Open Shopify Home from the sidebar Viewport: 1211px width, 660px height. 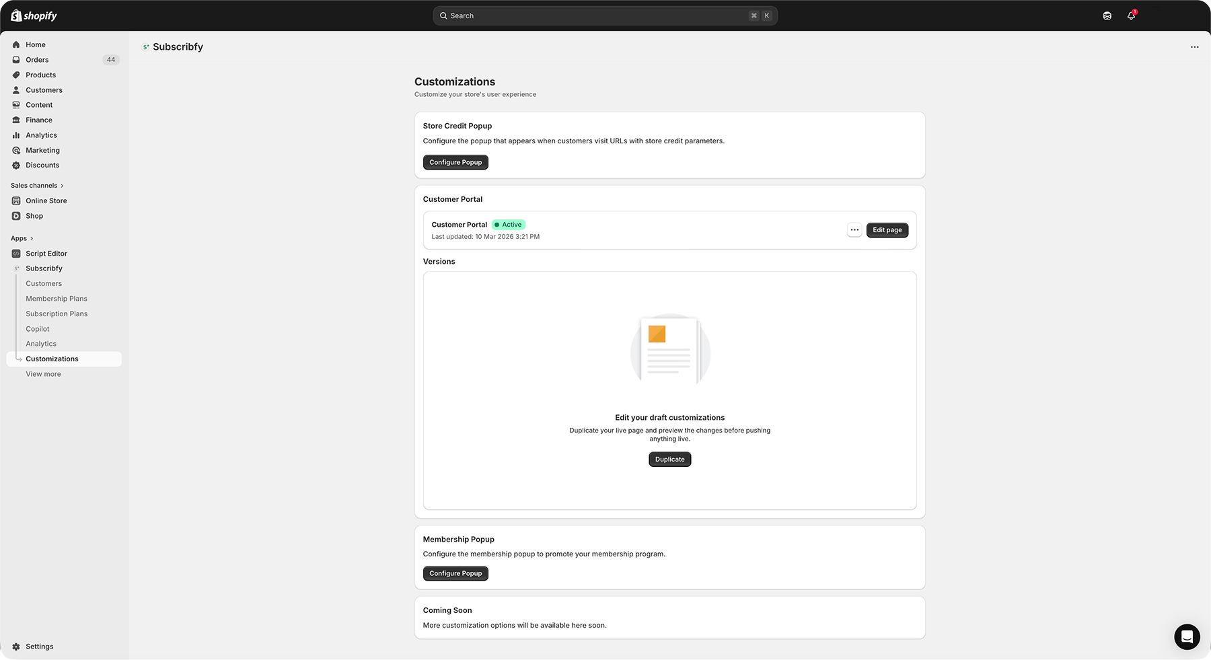(x=35, y=44)
